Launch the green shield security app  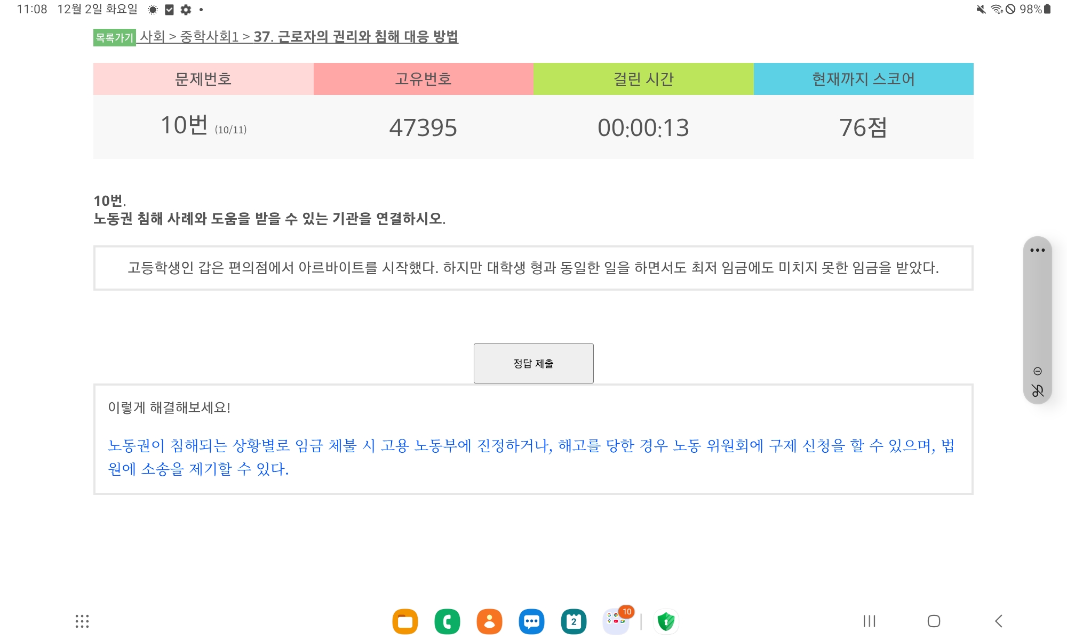[666, 621]
